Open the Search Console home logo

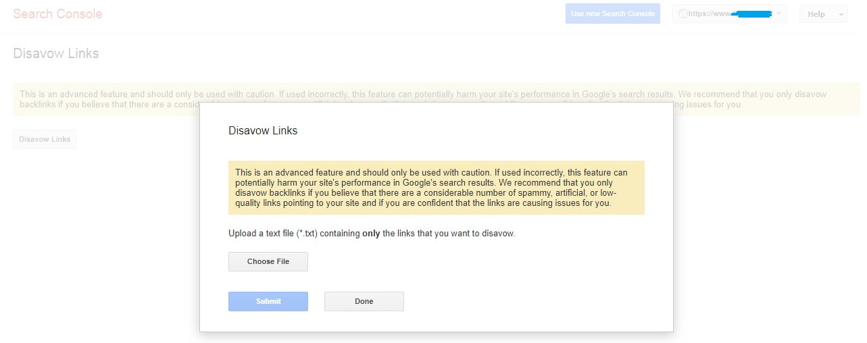pyautogui.click(x=57, y=14)
